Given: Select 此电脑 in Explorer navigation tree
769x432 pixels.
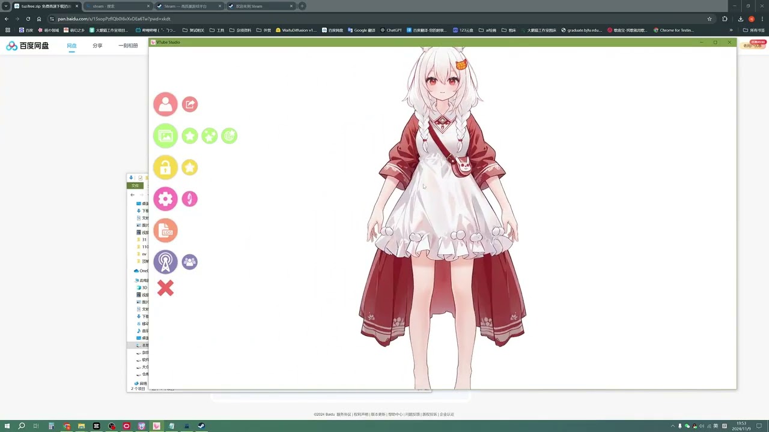Looking at the screenshot, I should 142,280.
